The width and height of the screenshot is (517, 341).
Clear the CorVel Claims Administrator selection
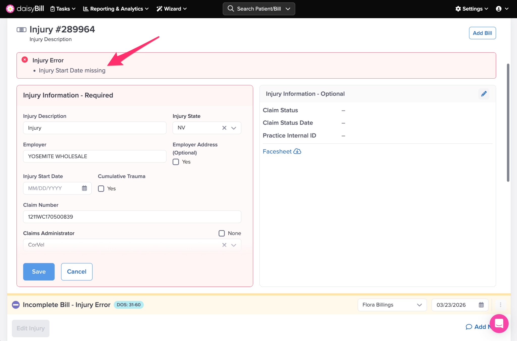pyautogui.click(x=224, y=245)
